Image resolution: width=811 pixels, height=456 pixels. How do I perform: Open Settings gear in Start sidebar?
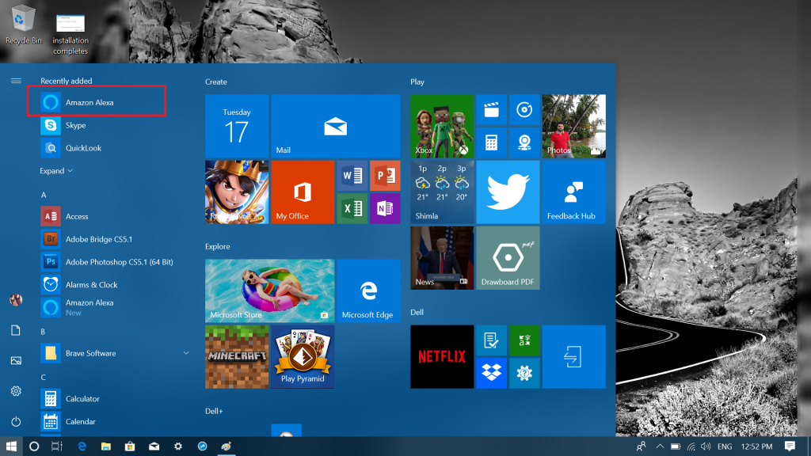click(16, 391)
